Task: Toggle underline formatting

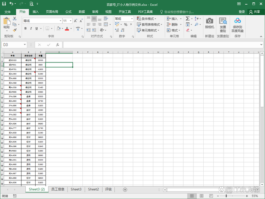Action: click(36, 29)
